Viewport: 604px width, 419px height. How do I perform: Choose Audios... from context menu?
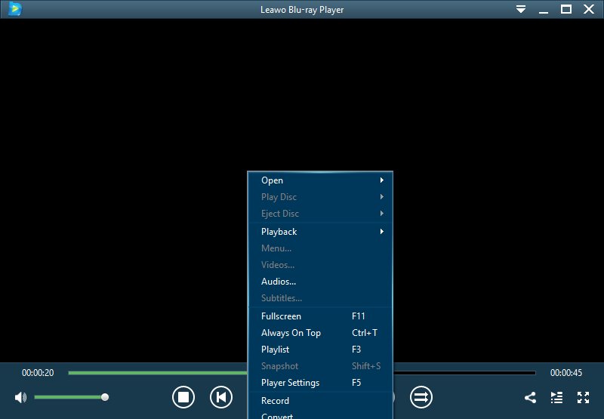click(320, 281)
